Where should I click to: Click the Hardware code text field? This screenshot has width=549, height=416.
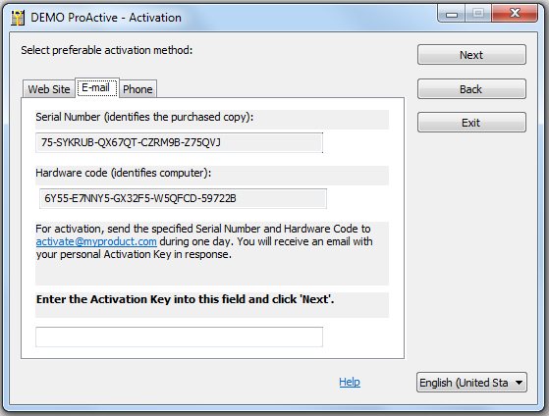point(183,198)
